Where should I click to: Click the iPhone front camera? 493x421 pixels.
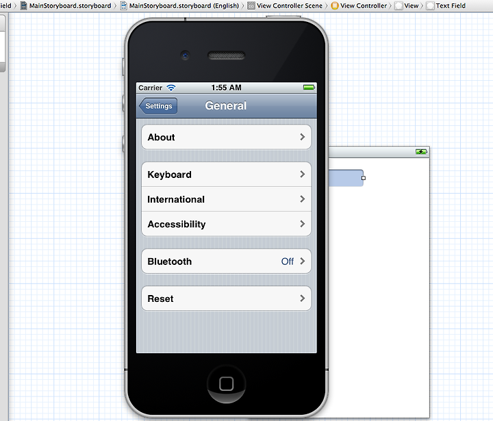point(185,55)
